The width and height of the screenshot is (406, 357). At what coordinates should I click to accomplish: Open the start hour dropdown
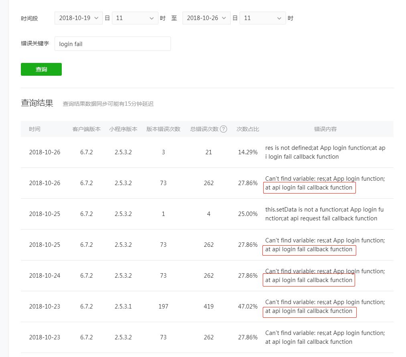[x=135, y=18]
